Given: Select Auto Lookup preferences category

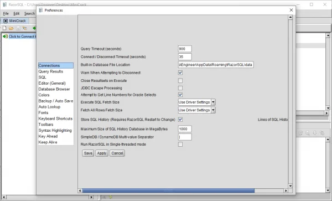Looking at the screenshot, I should [56, 107].
